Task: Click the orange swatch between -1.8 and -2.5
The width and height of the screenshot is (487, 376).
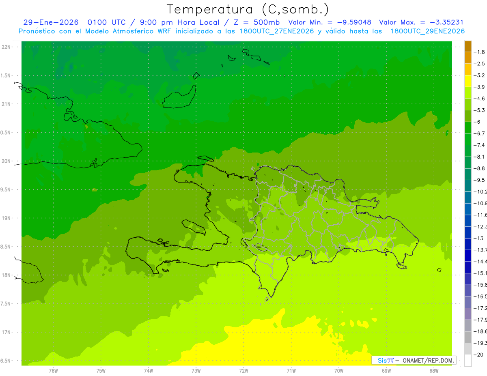Action: pyautogui.click(x=468, y=58)
